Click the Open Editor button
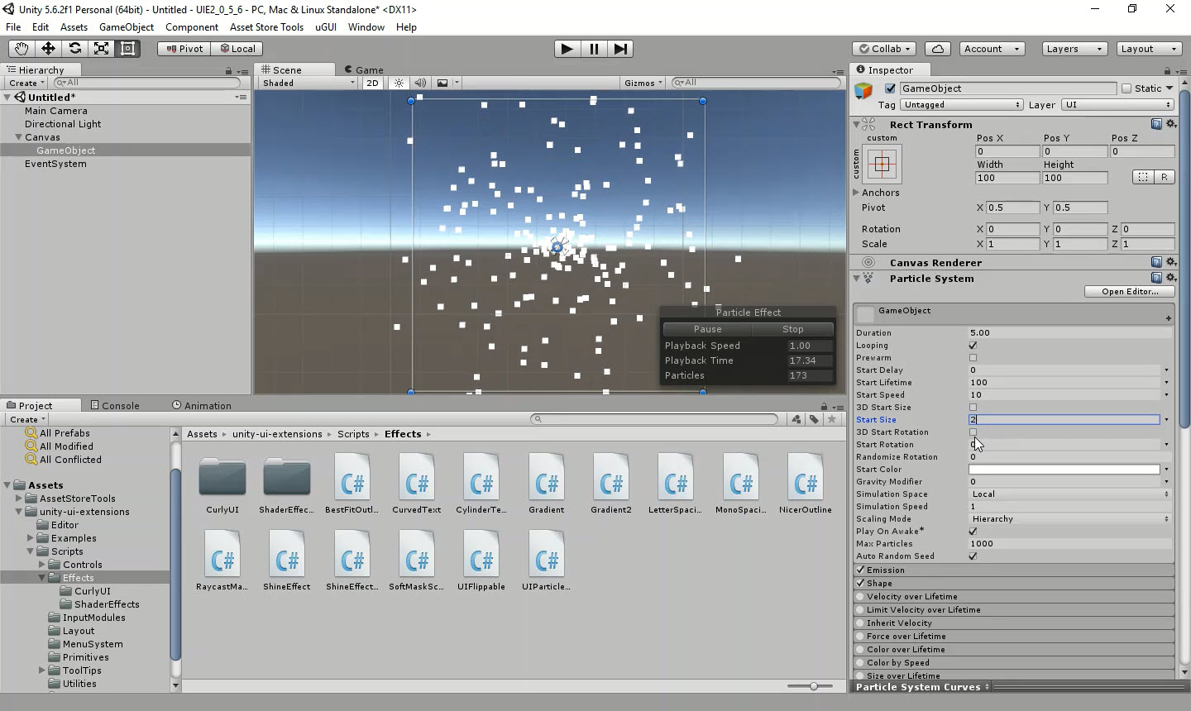Viewport: 1191px width, 711px height. tap(1130, 292)
